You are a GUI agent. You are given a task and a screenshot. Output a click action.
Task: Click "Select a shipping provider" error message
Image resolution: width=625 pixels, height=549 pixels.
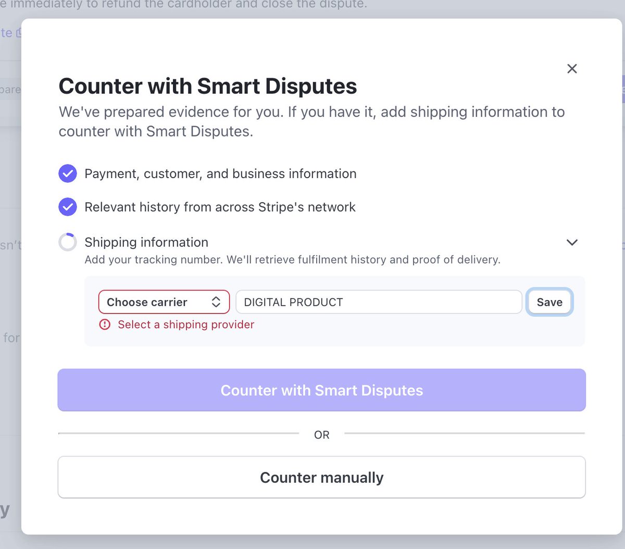[186, 325]
